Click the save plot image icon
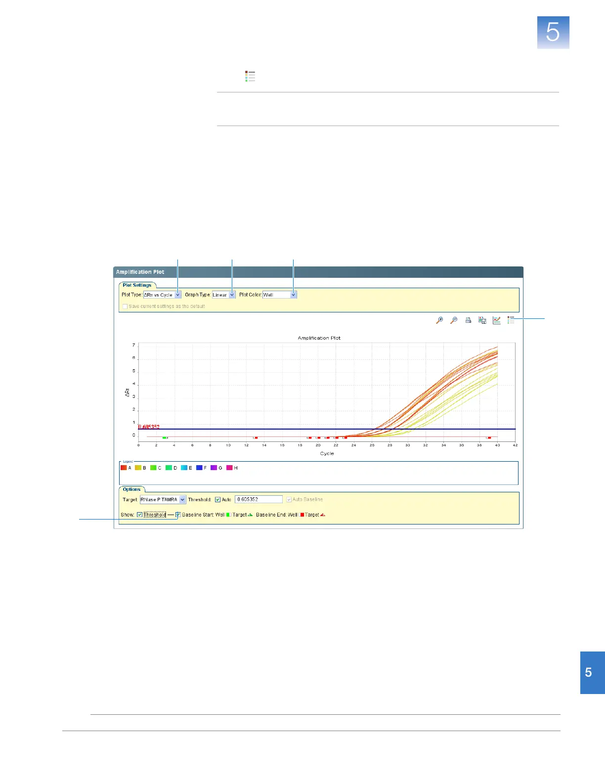Screen dimensions: 605x783 point(482,320)
